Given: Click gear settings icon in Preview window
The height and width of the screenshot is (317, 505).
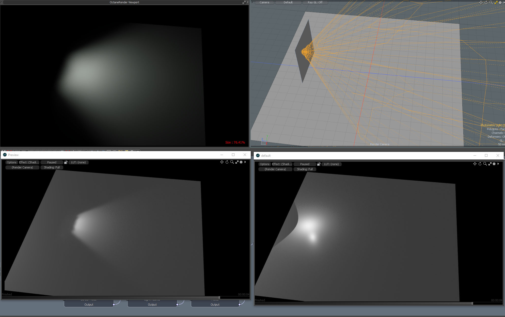Looking at the screenshot, I should click(x=241, y=162).
